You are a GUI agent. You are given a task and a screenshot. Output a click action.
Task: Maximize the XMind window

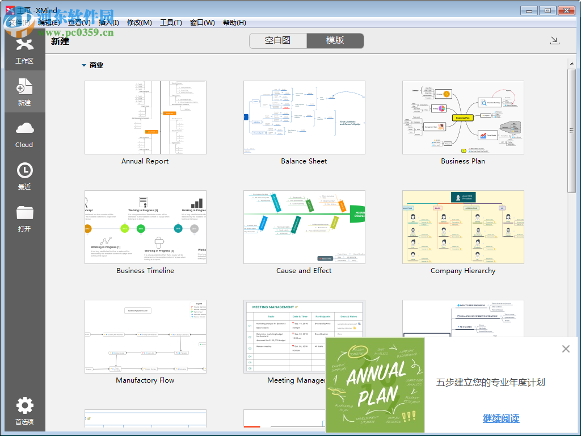pos(548,11)
